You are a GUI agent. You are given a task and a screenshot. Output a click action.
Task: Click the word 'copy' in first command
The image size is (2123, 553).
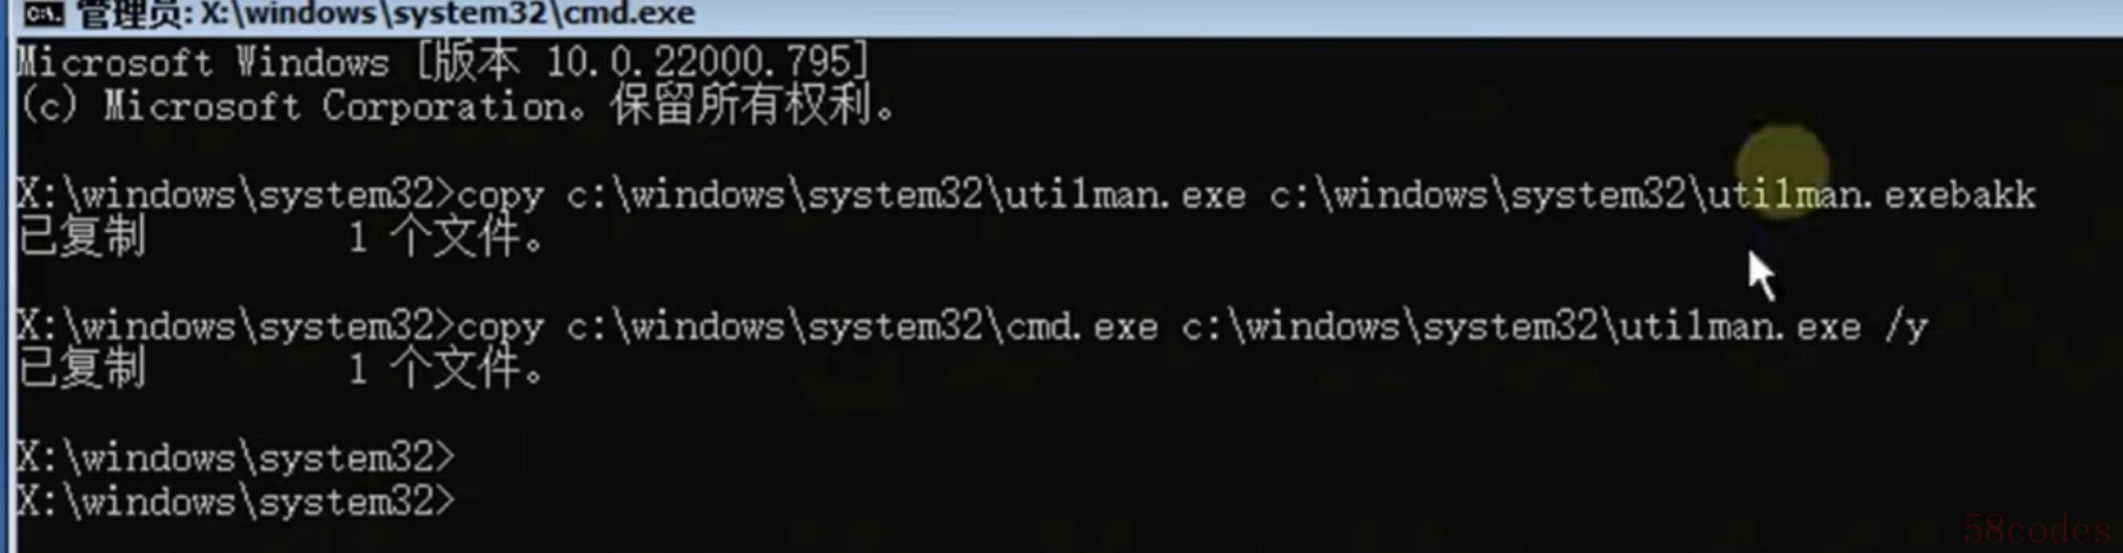coord(500,197)
